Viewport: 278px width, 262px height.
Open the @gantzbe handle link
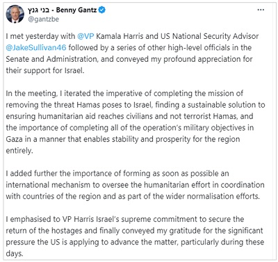click(x=43, y=19)
